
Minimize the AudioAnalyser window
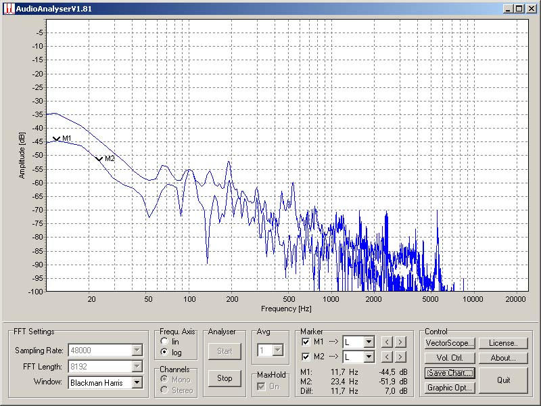point(508,9)
